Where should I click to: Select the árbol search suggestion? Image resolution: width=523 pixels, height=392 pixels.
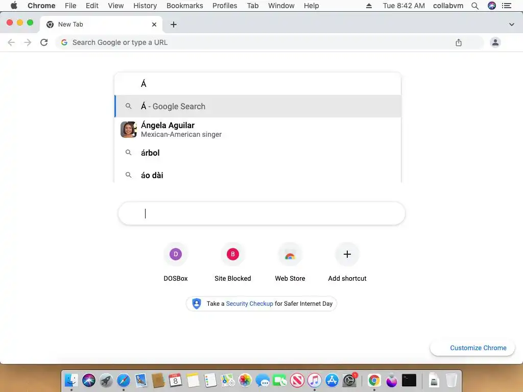[258, 153]
